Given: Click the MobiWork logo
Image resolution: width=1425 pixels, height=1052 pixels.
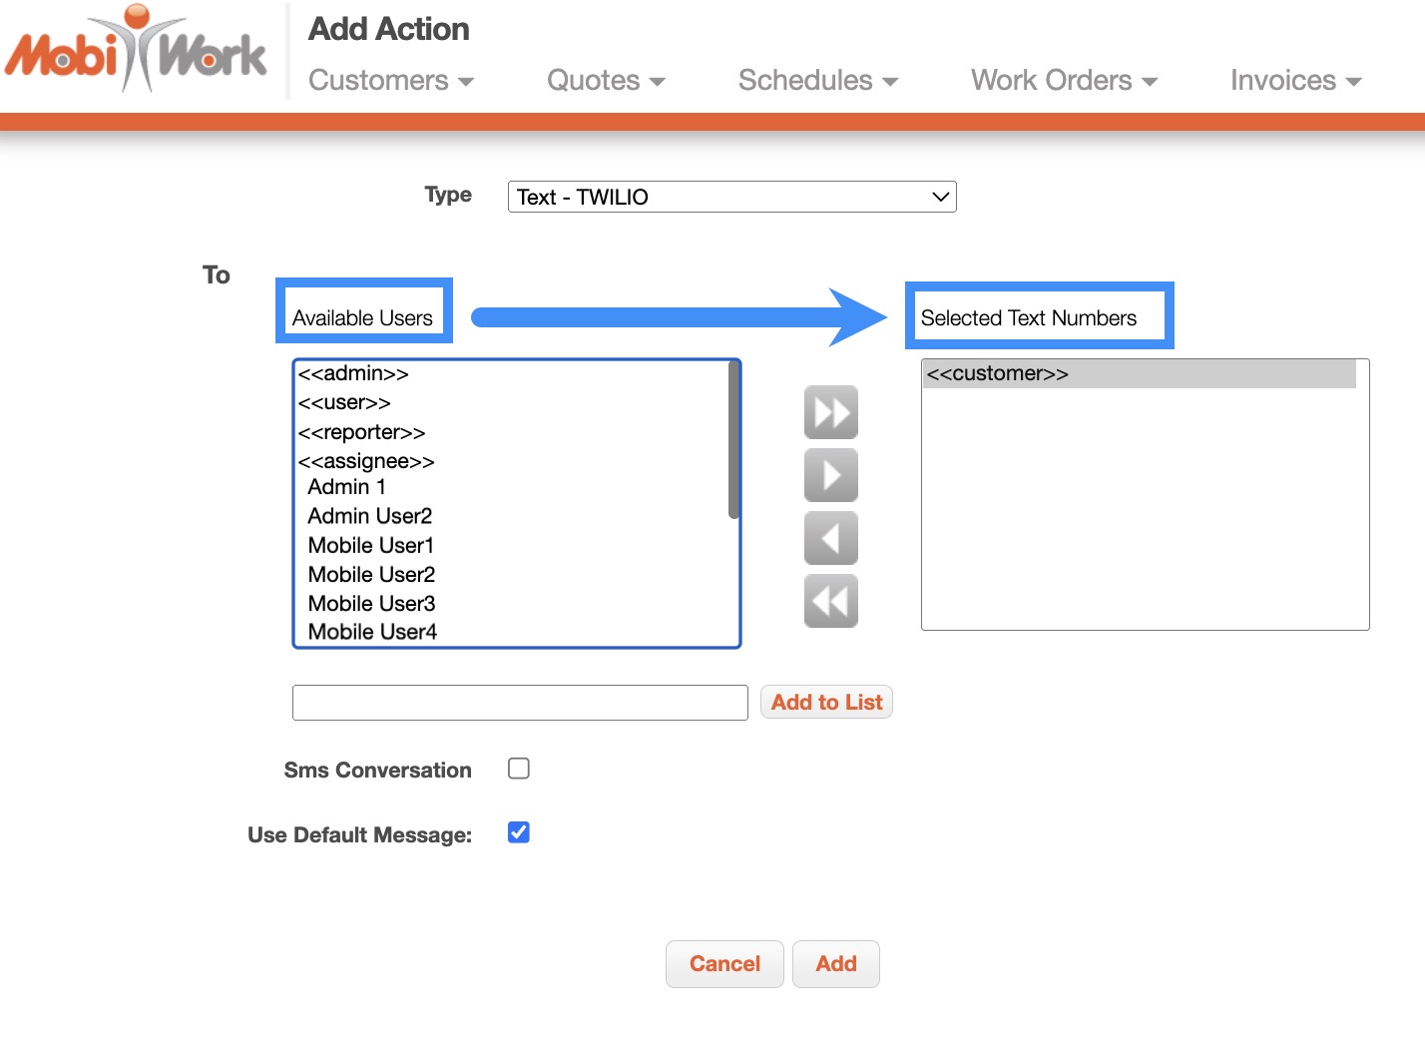Looking at the screenshot, I should 137,50.
